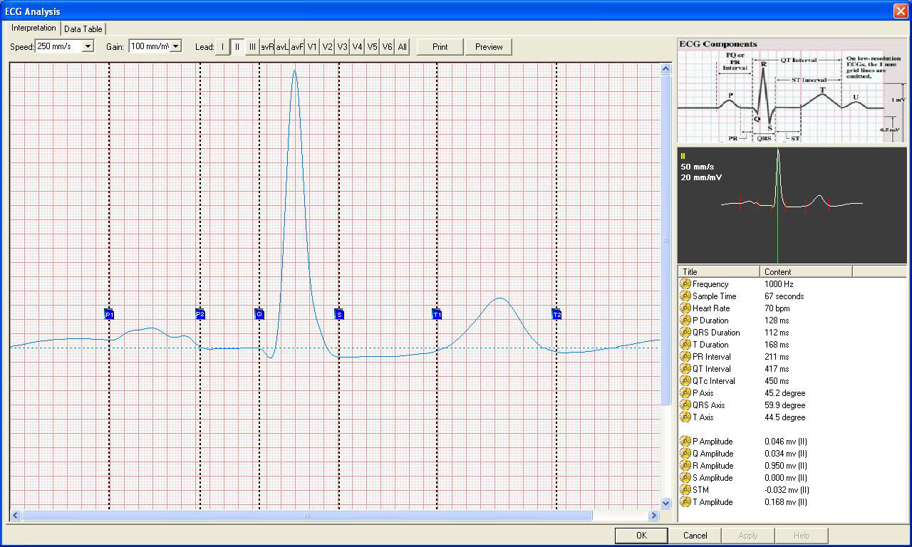Image resolution: width=912 pixels, height=547 pixels.
Task: Click the P Duration row icon
Action: tap(685, 321)
